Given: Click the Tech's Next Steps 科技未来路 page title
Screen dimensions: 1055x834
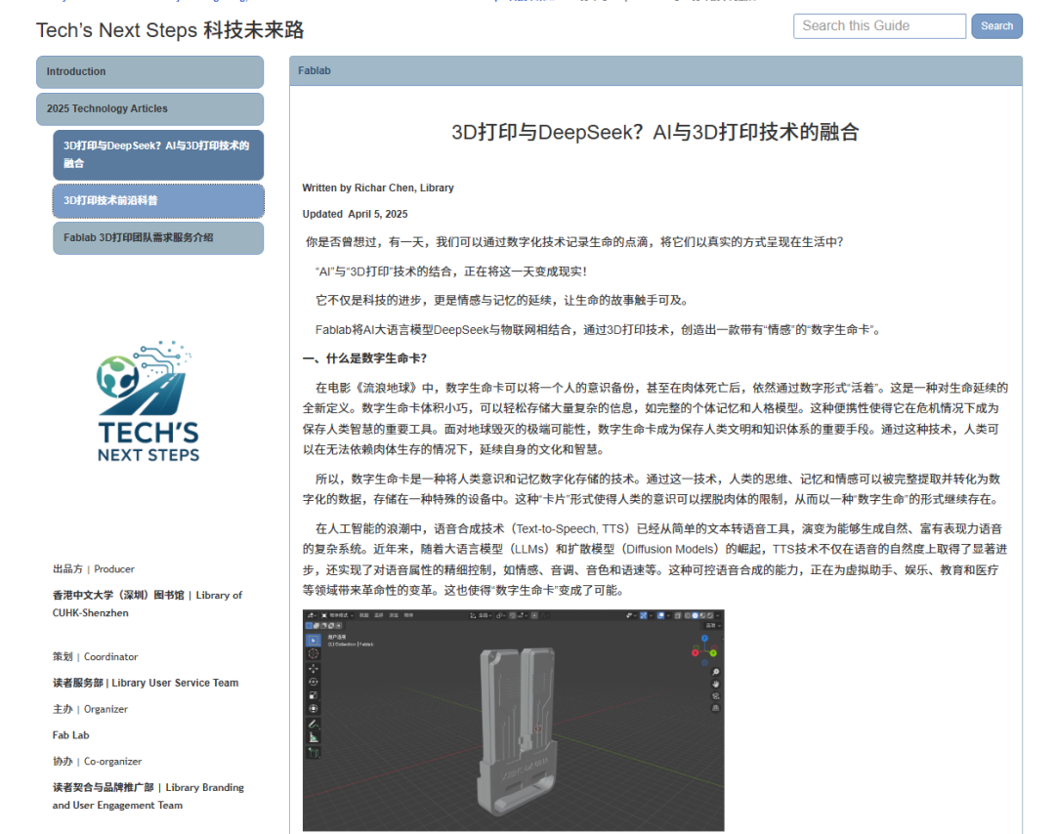Looking at the screenshot, I should tap(170, 30).
